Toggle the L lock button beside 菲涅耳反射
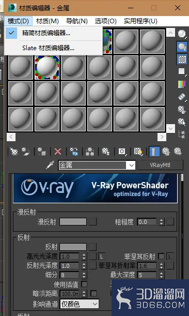Image resolution: width=189 pixels, height=316 pixels. tap(170, 257)
